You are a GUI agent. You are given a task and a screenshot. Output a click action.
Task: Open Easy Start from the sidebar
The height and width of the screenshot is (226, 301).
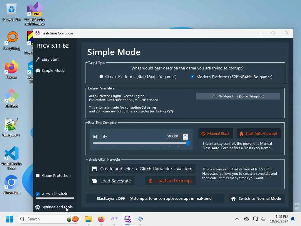[x=47, y=59]
